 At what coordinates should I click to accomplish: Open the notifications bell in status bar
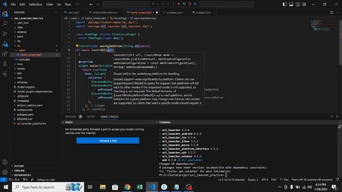338,180
